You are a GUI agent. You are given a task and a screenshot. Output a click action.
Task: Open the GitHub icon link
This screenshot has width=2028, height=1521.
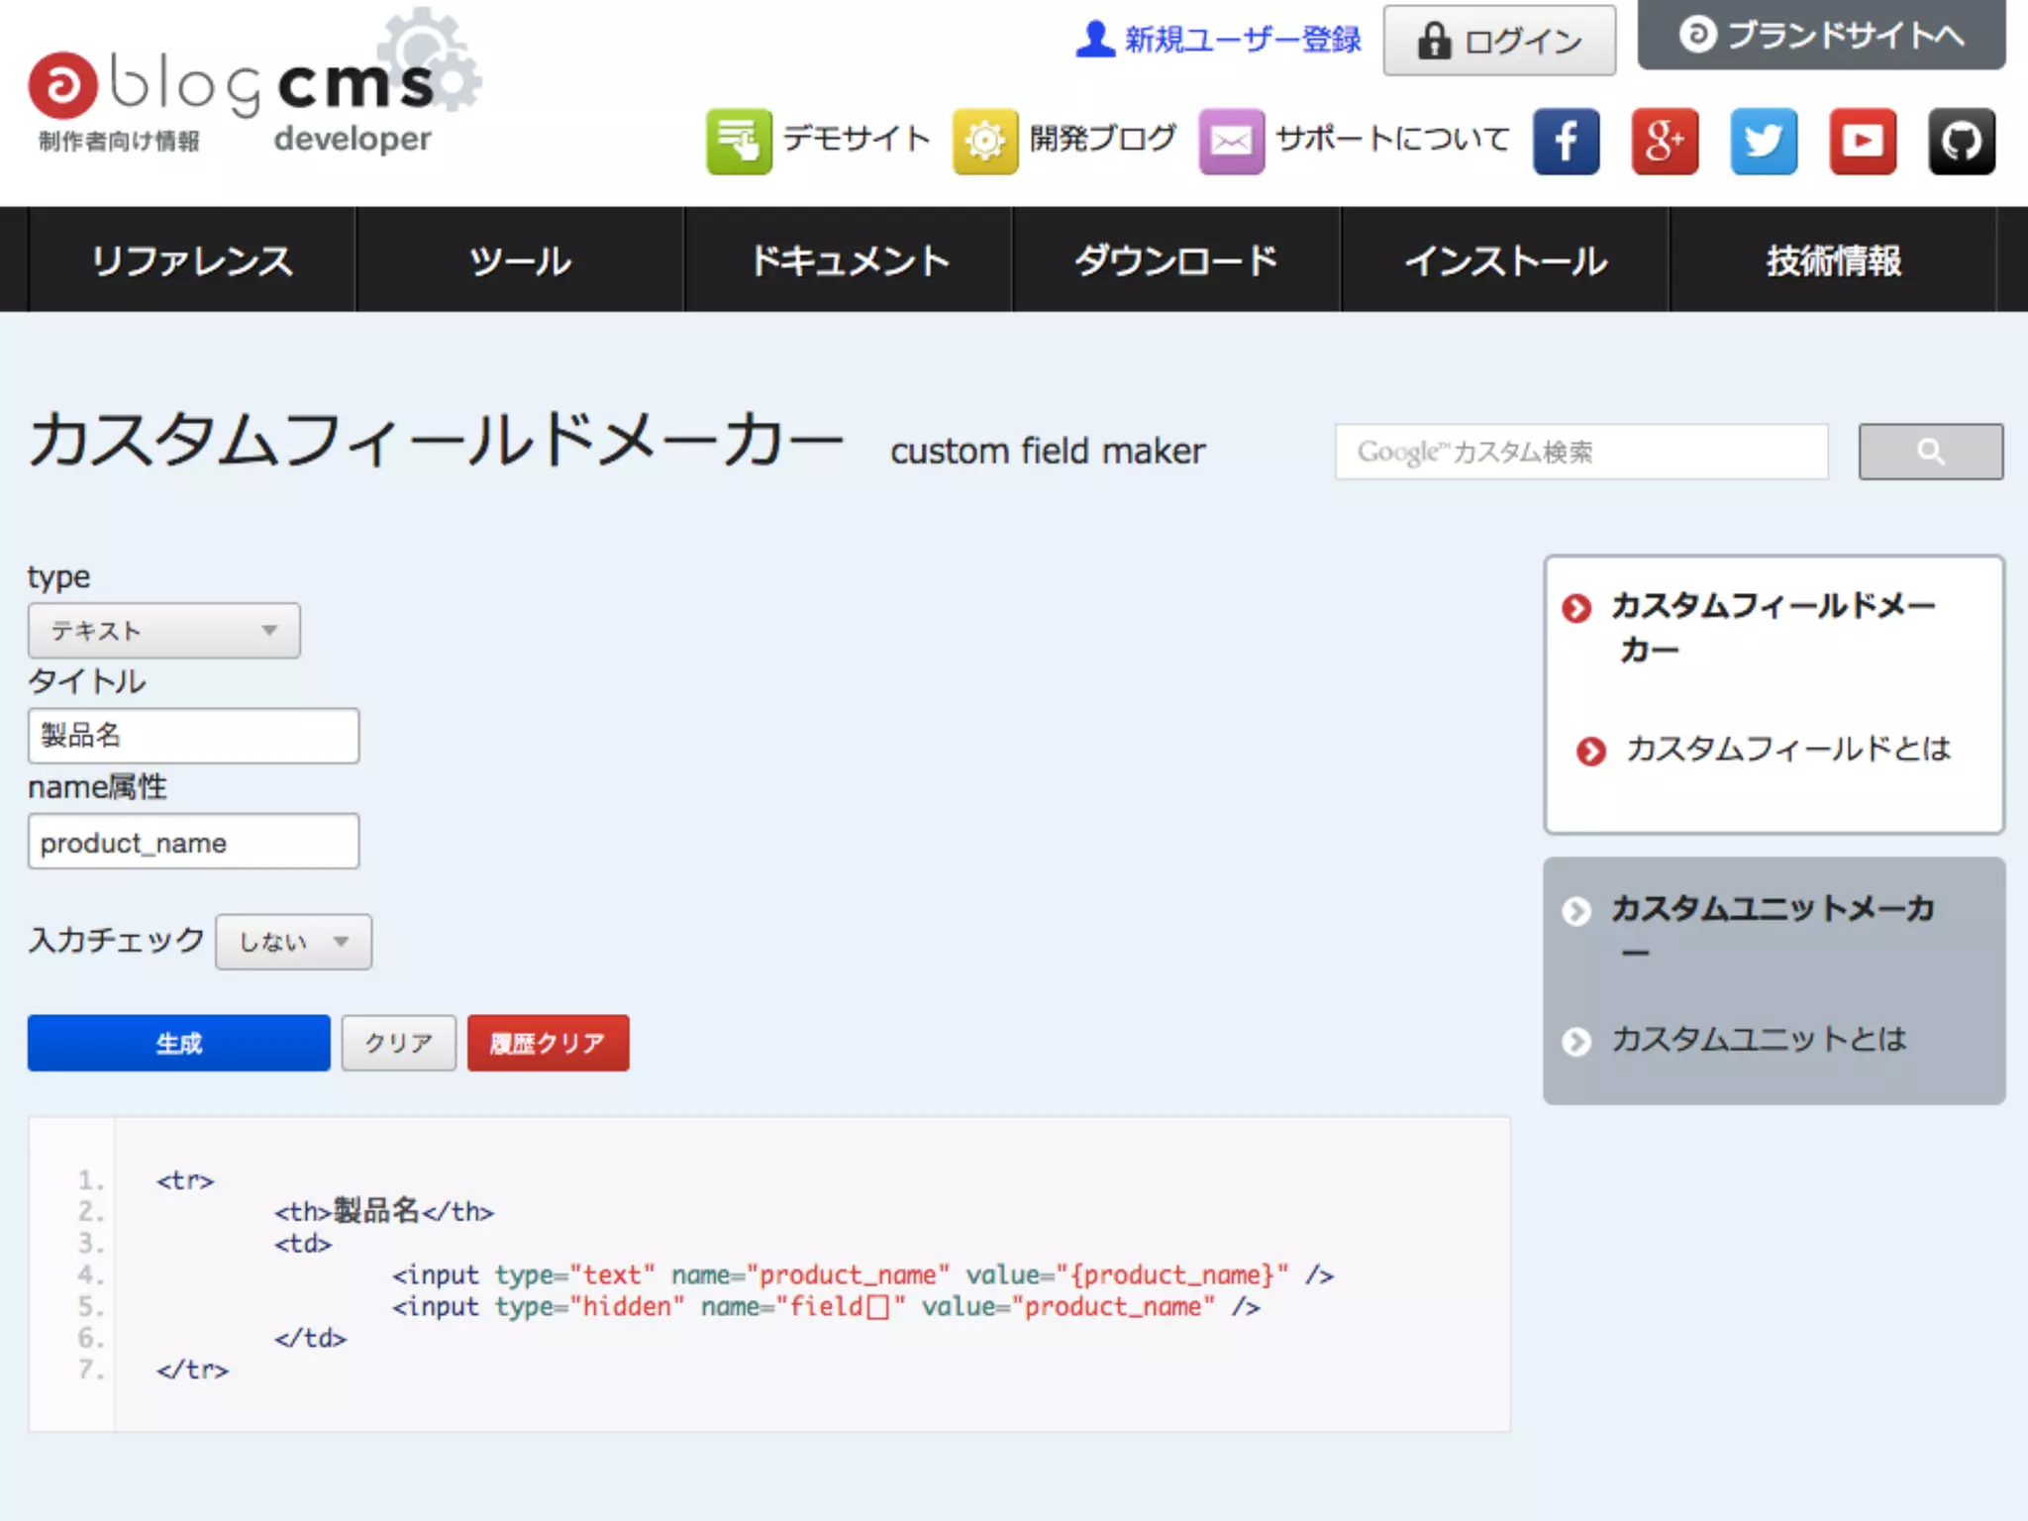(x=1961, y=142)
